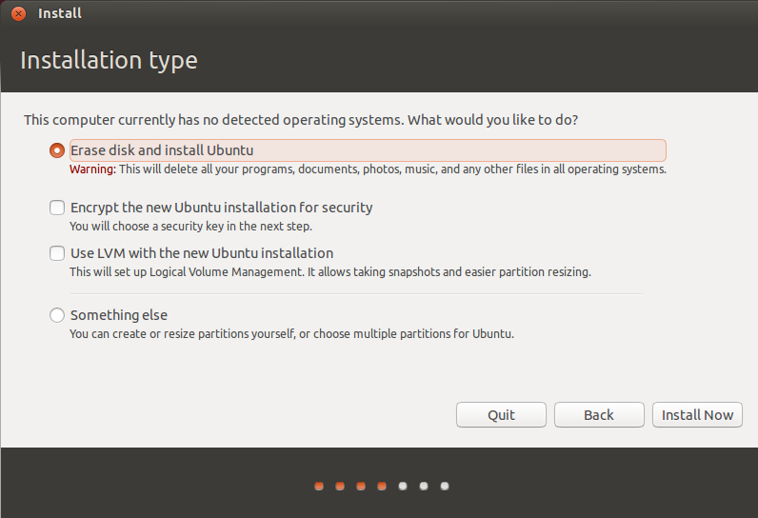The width and height of the screenshot is (758, 518).
Task: Choose the Something else radio option
Action: [x=57, y=315]
